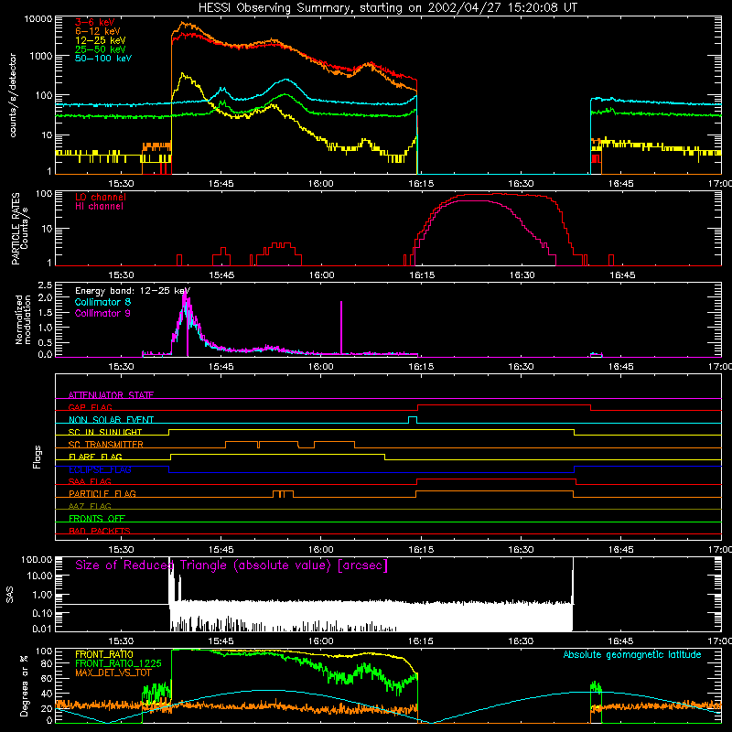Click the 100.00 tick on the SAS axis
This screenshot has height=732, width=732.
point(37,559)
